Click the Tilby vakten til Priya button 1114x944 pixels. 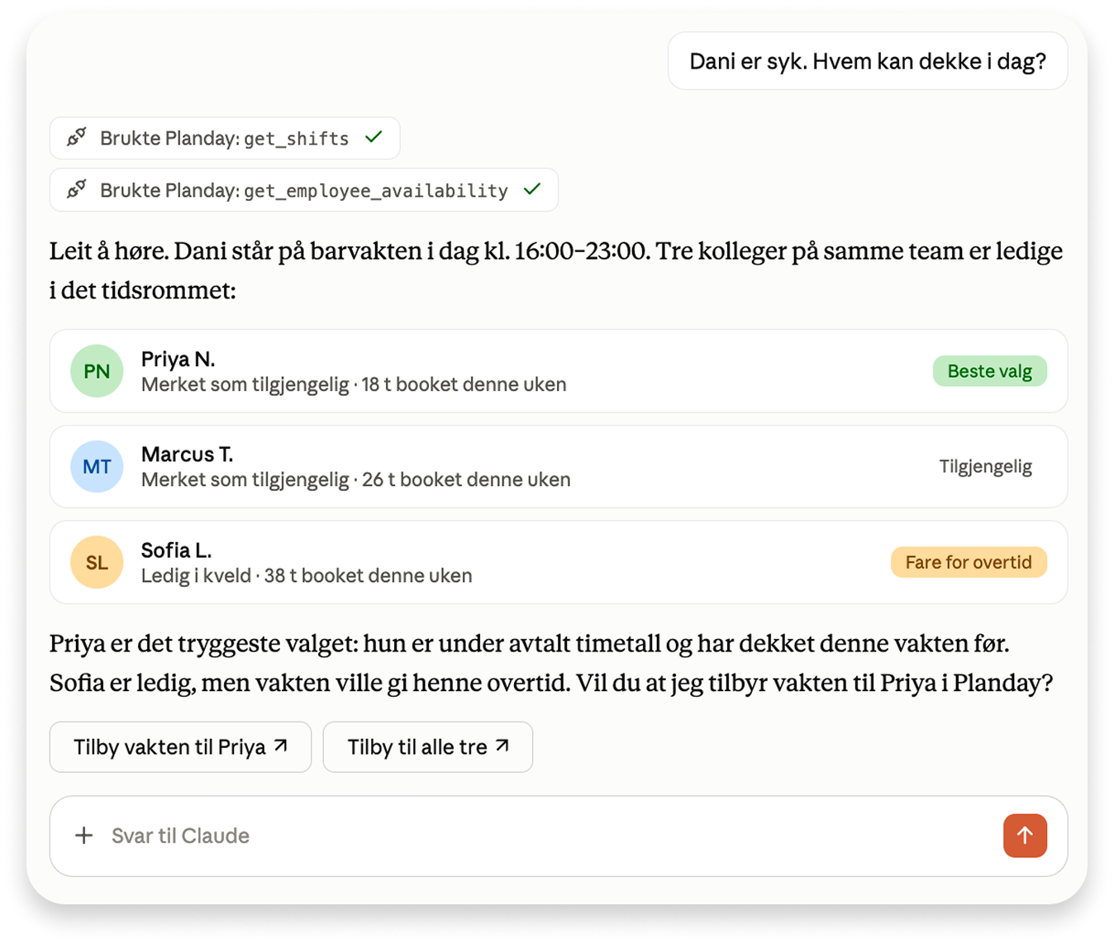[x=180, y=747]
